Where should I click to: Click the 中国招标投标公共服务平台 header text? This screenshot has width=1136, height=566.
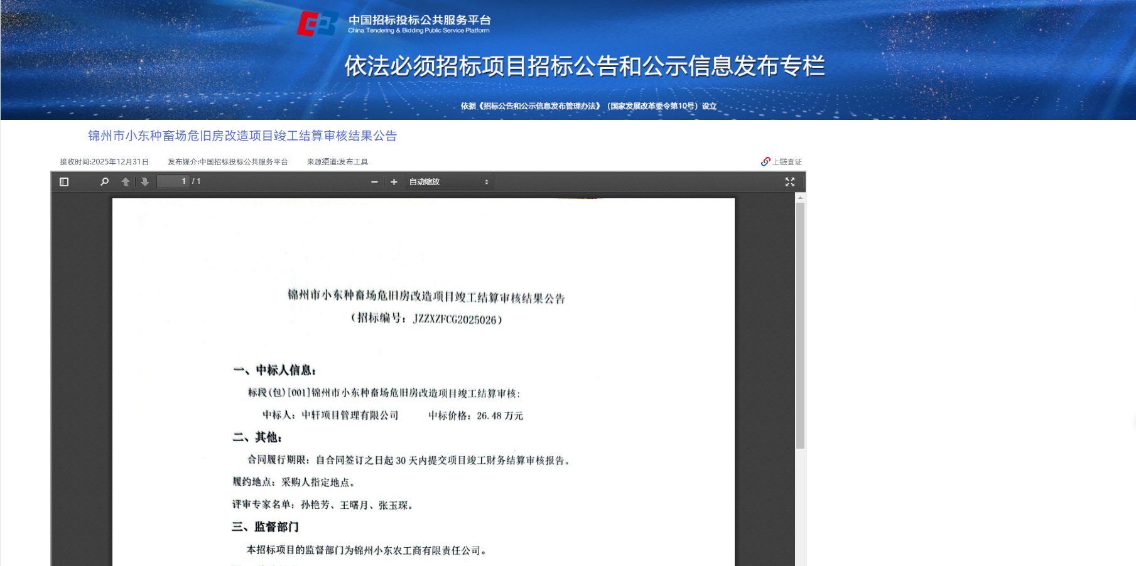pos(419,20)
